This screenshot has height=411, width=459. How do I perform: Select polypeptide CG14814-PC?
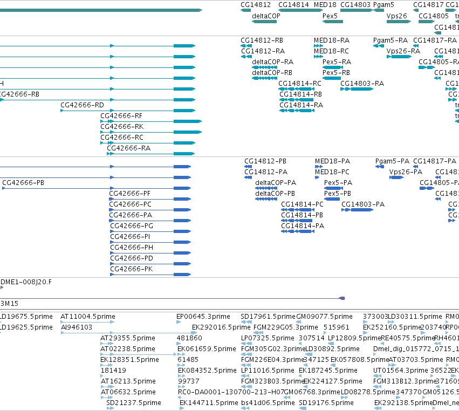point(302,204)
